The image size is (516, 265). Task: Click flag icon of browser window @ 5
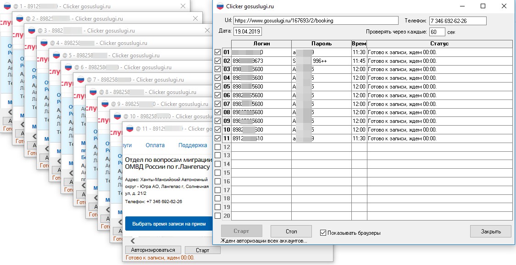[56, 55]
